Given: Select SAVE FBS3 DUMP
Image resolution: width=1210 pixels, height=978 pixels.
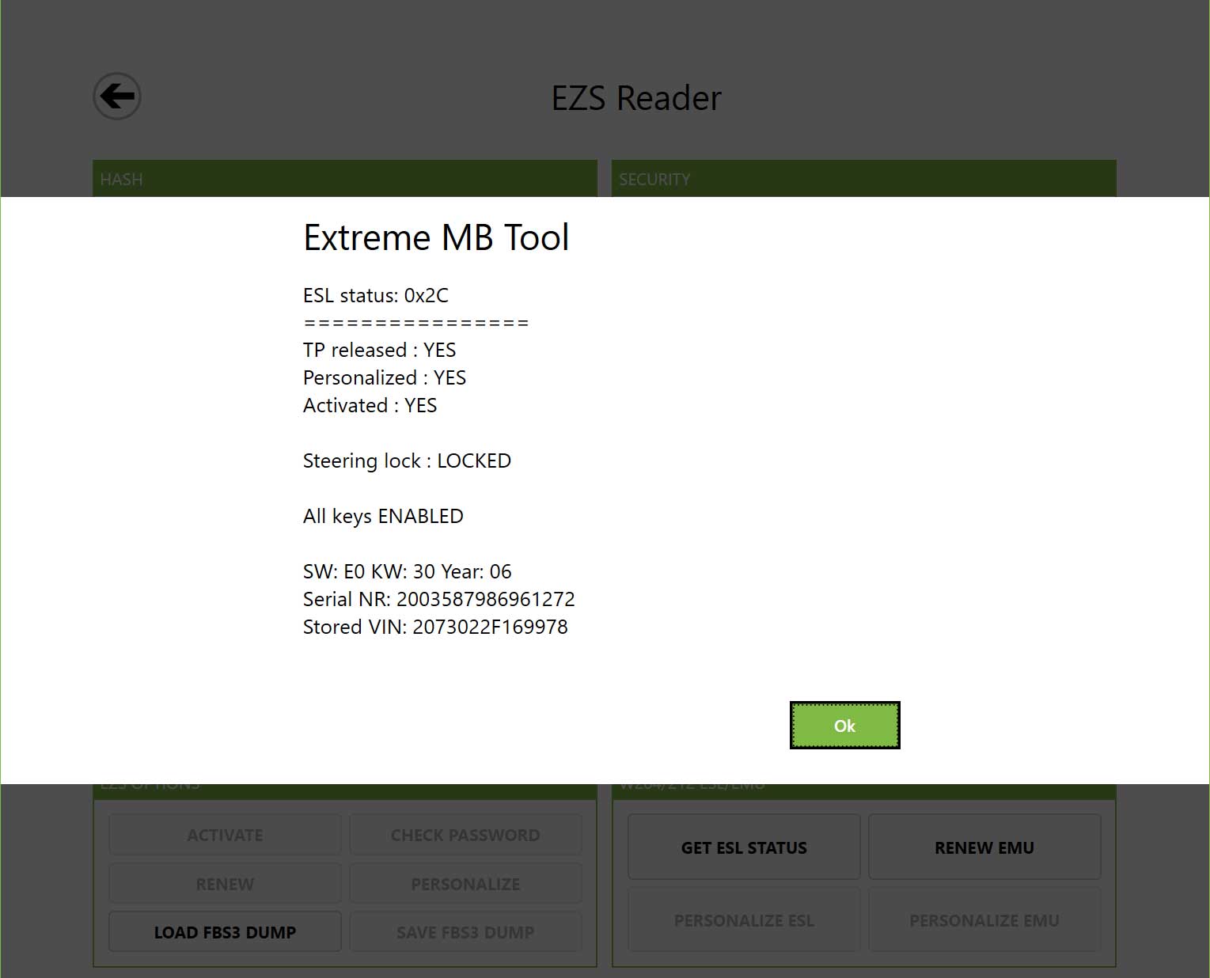Looking at the screenshot, I should click(465, 932).
